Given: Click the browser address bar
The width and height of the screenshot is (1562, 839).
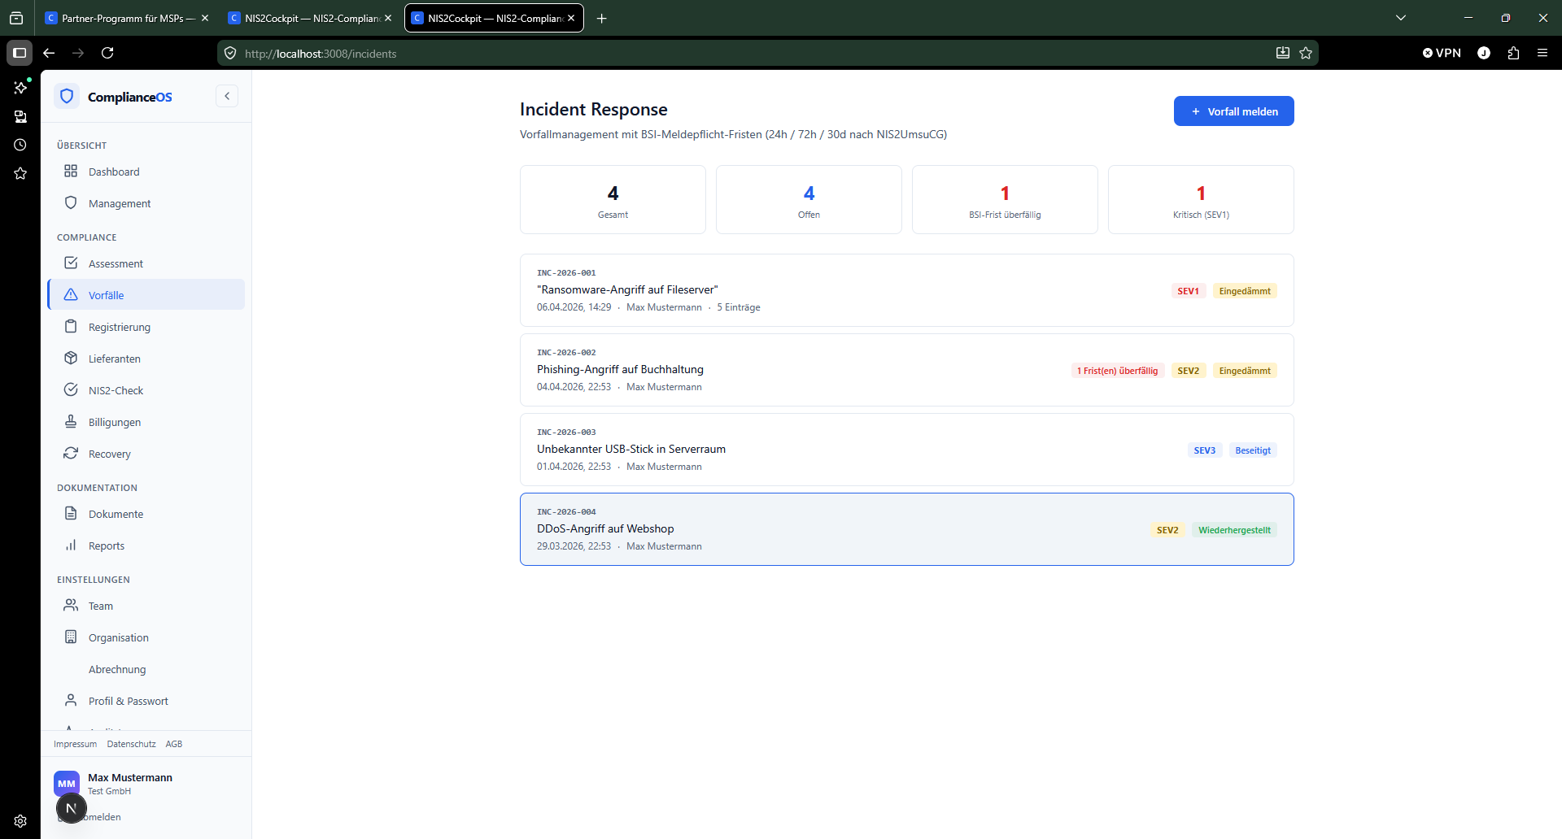Looking at the screenshot, I should pos(732,54).
